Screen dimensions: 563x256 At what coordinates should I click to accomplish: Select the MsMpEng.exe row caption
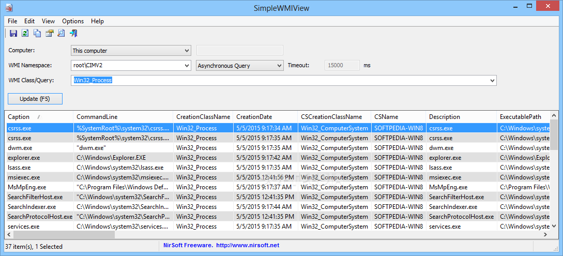point(26,187)
